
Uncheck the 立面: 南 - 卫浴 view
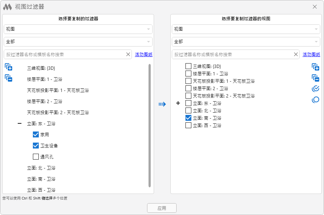188,118
